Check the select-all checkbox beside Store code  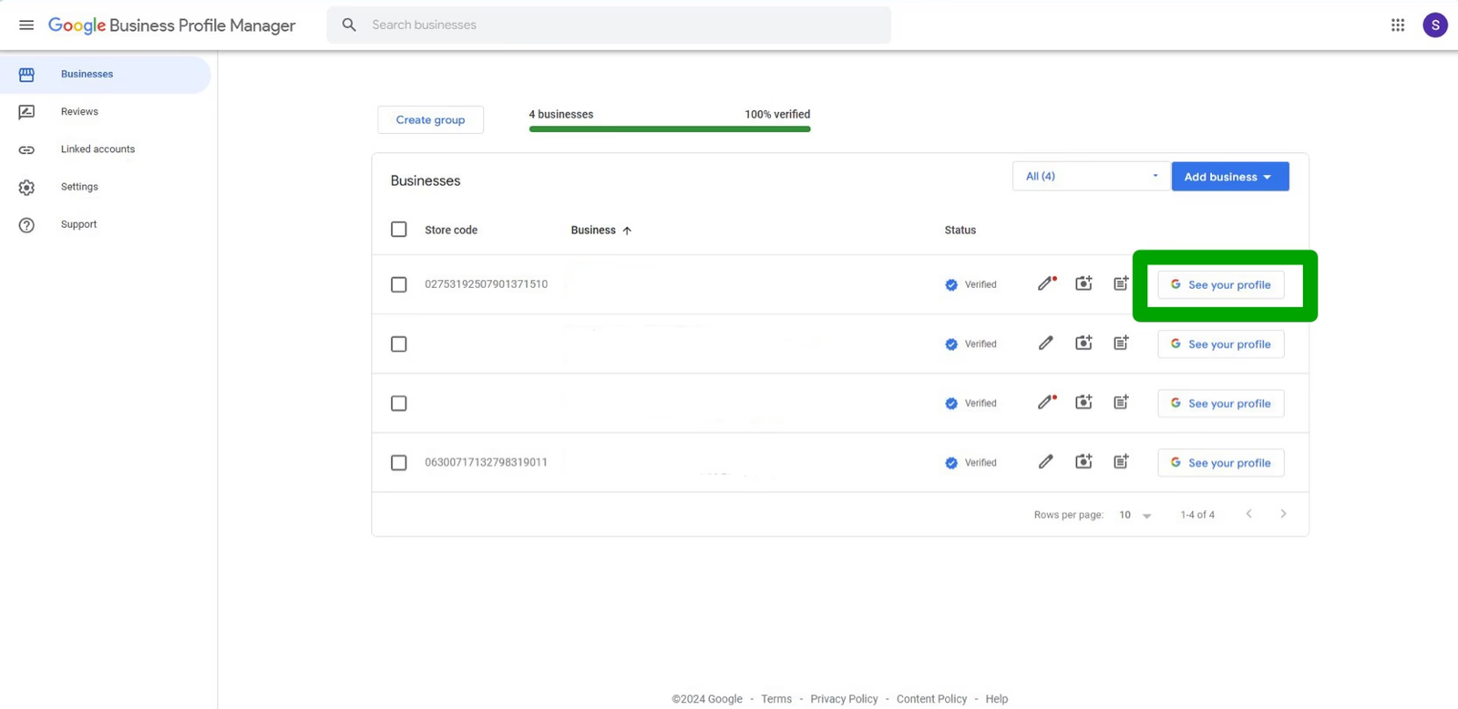[x=399, y=230]
